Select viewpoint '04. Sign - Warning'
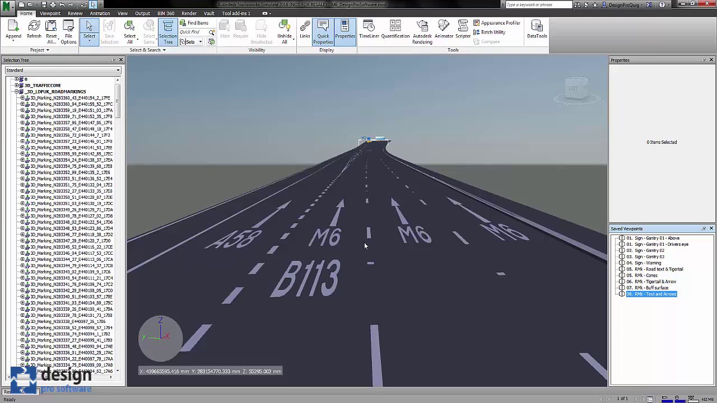The height and width of the screenshot is (403, 717). click(644, 263)
